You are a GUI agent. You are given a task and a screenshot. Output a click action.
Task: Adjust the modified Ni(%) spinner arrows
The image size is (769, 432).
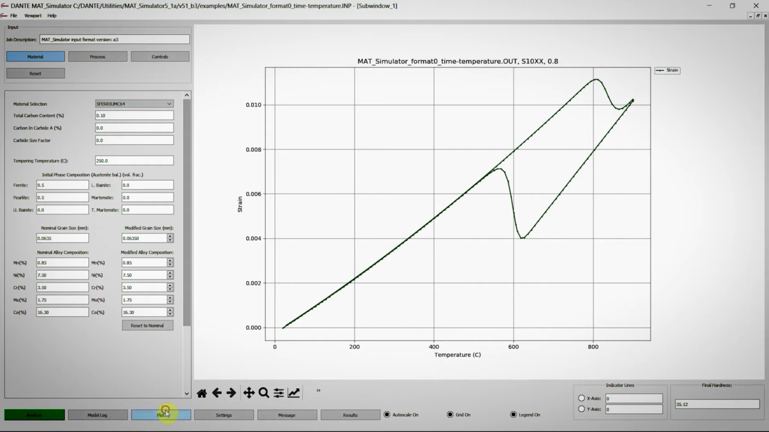[x=170, y=275]
